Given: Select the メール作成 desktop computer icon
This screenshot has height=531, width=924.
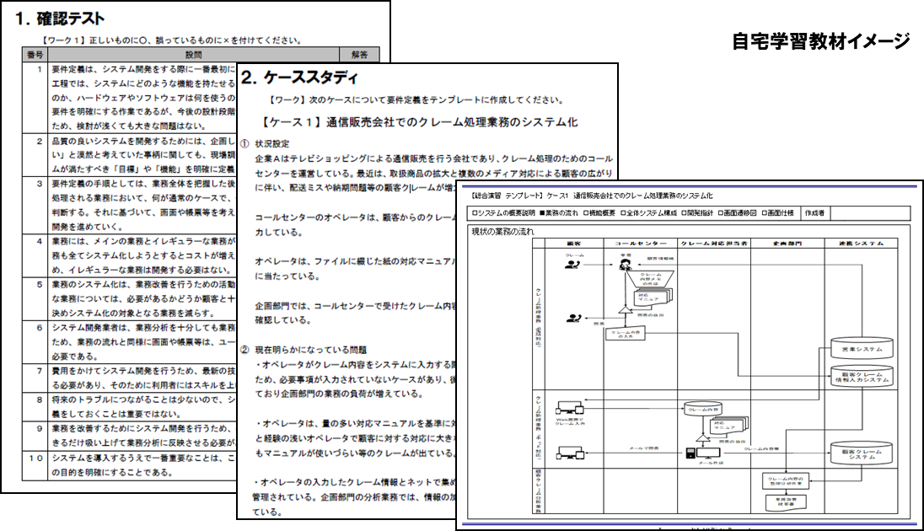Looking at the screenshot, I should [703, 453].
